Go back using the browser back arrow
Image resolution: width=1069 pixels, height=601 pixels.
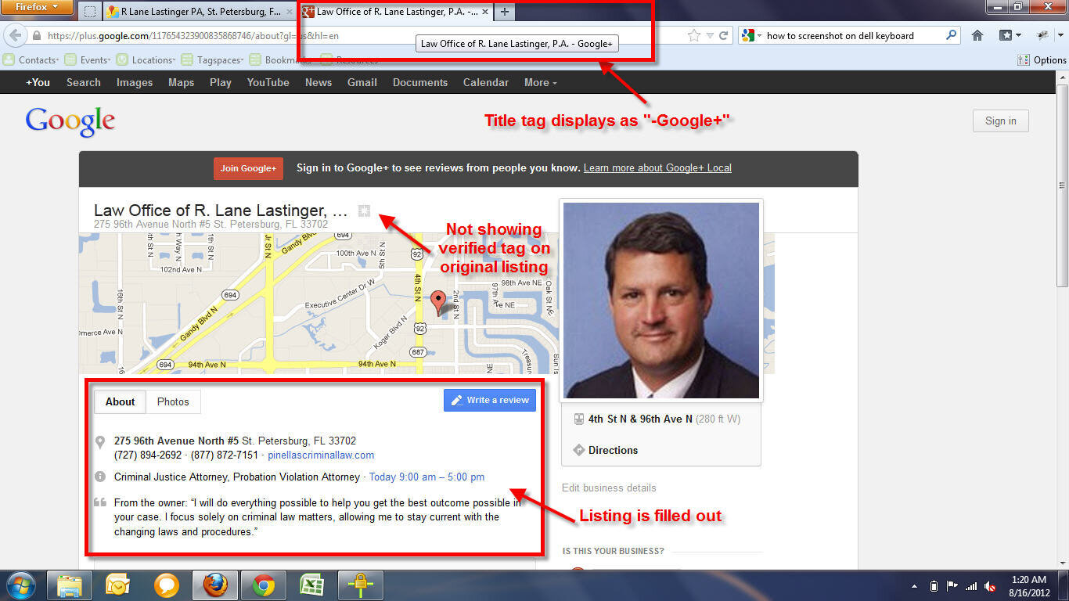15,36
